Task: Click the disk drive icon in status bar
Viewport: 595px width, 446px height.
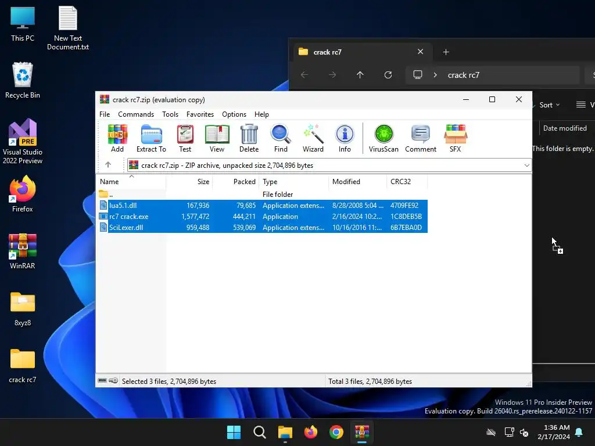Action: click(x=102, y=380)
